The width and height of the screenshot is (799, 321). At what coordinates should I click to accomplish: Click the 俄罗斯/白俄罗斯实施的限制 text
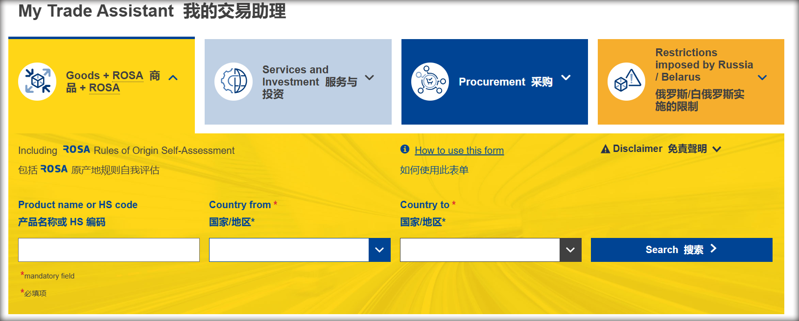coord(700,100)
